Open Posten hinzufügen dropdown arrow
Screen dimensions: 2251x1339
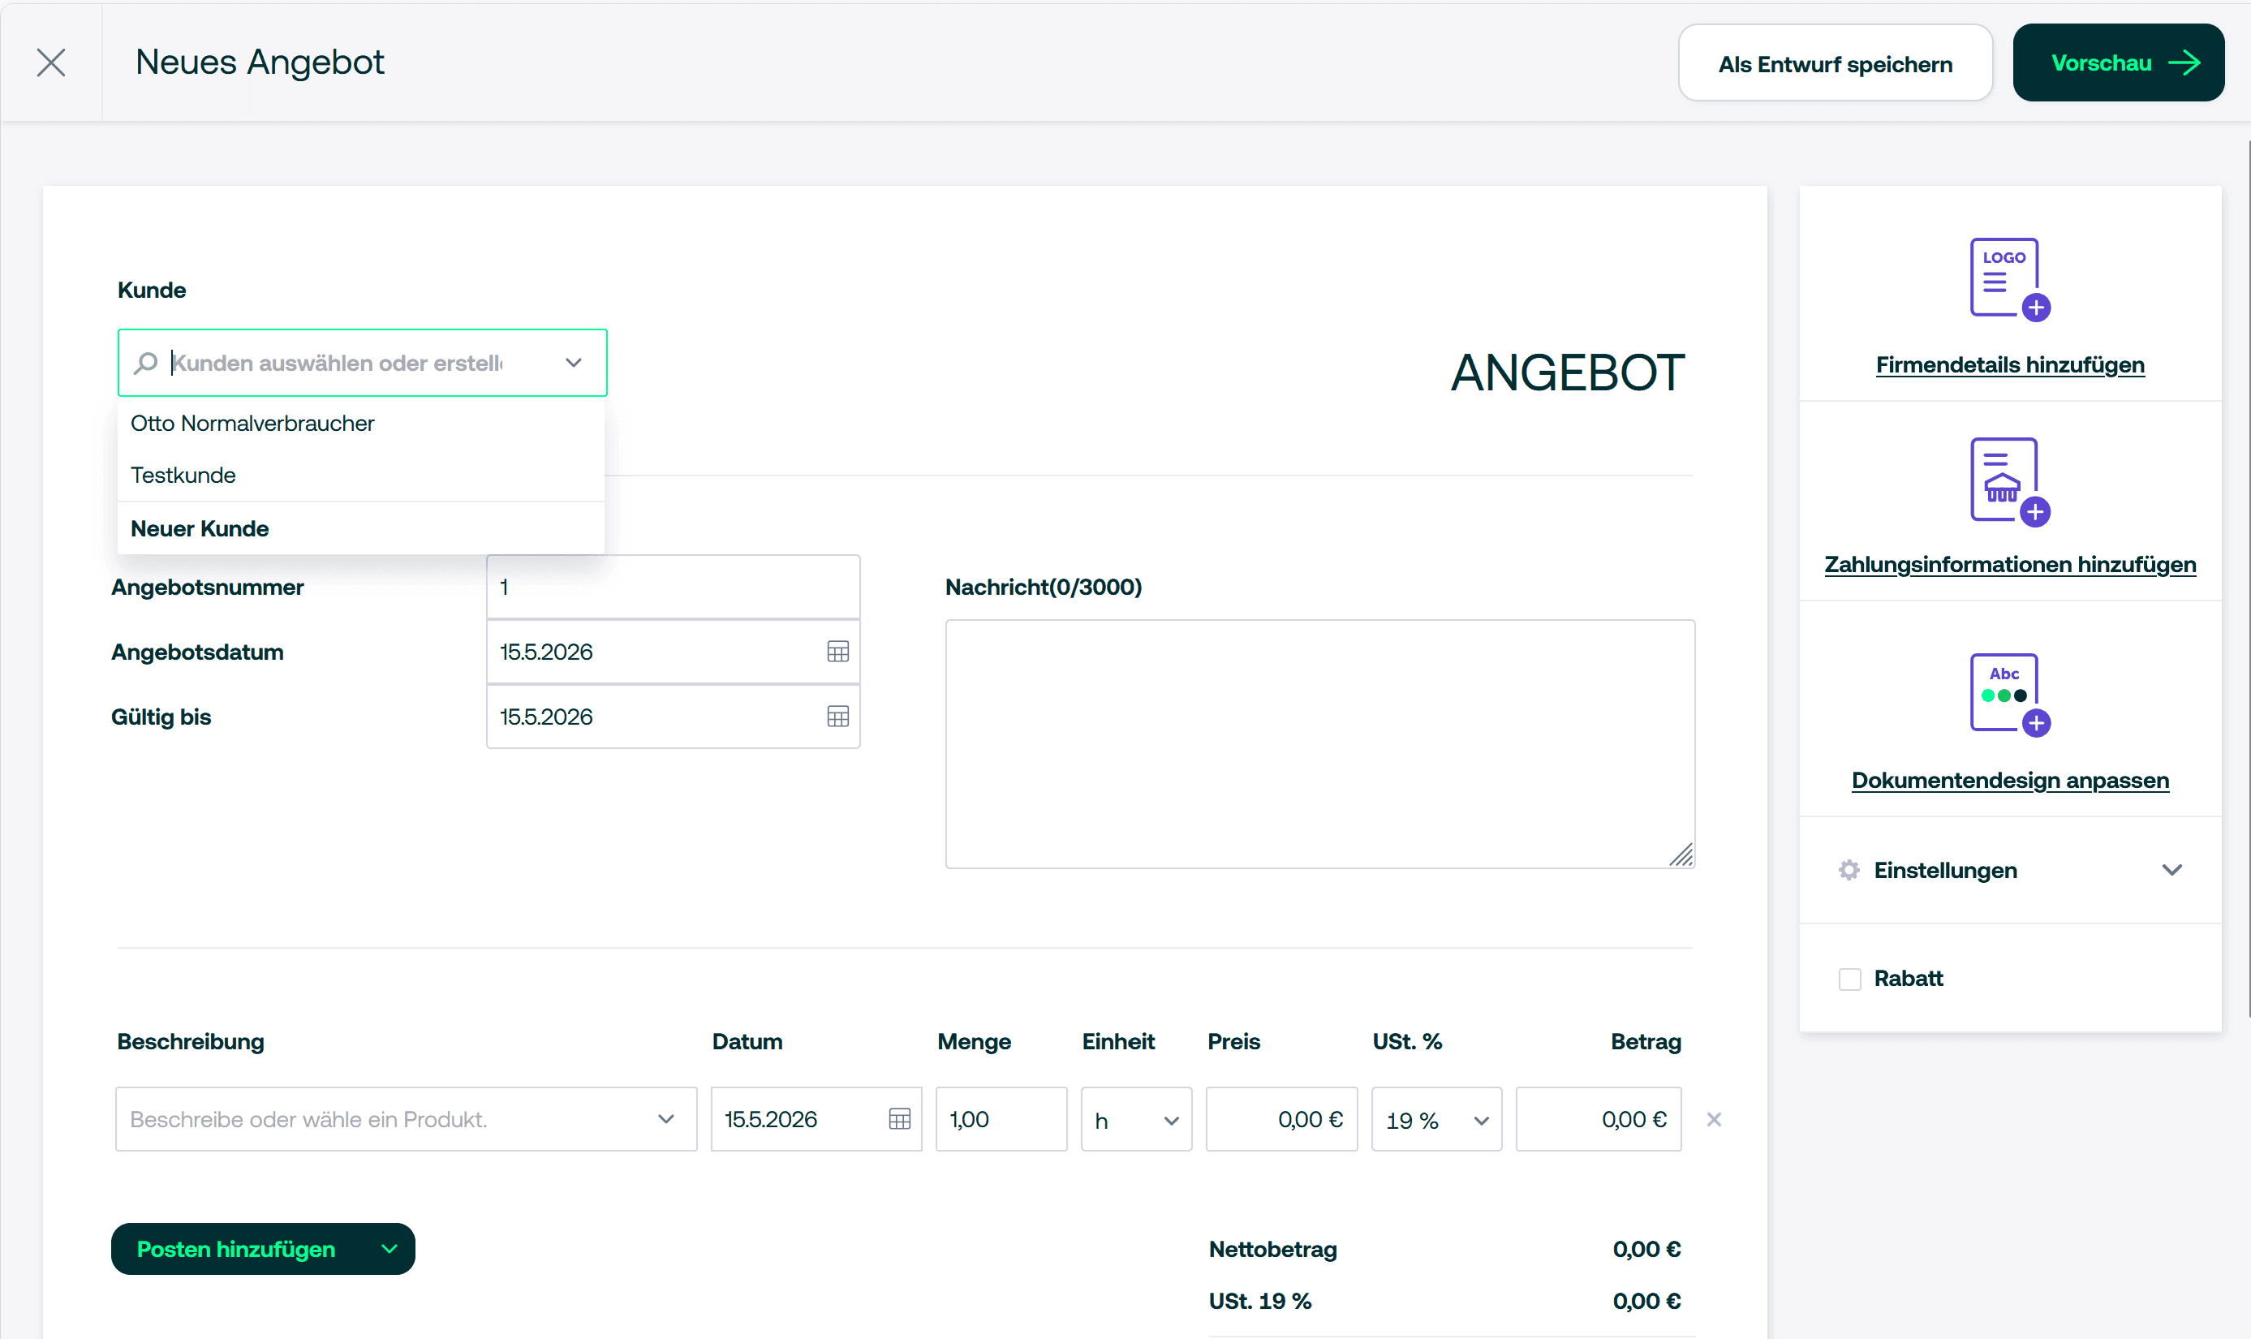click(x=390, y=1249)
